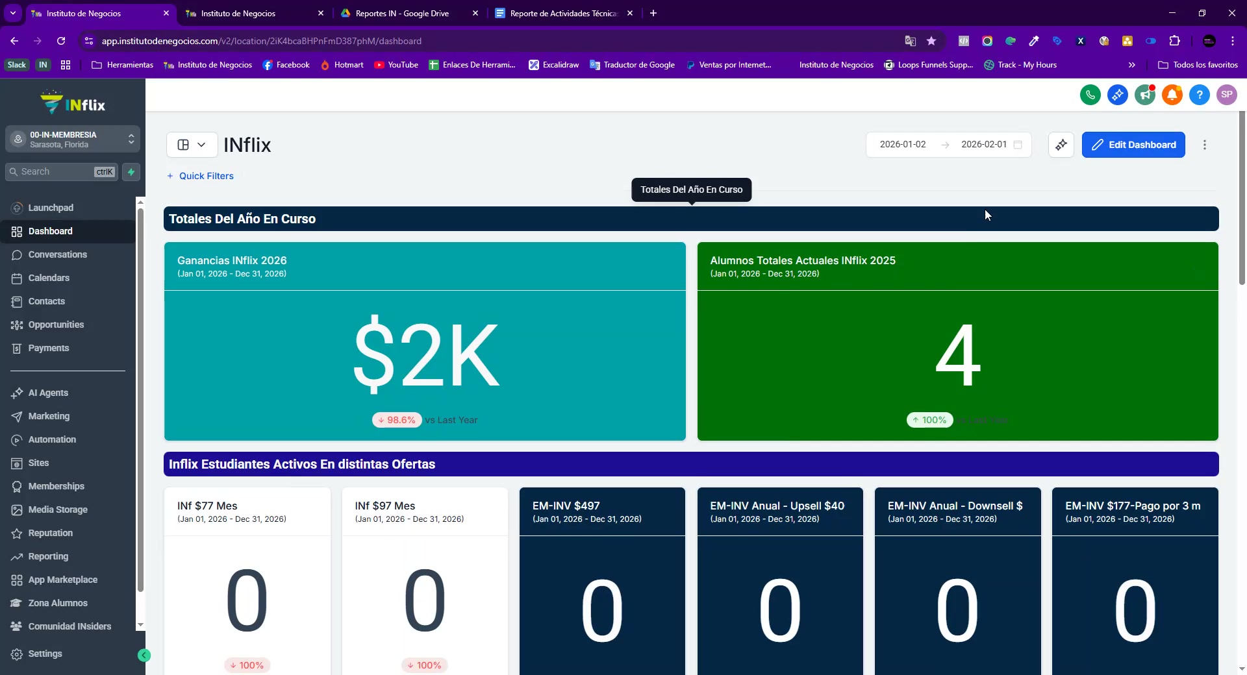1247x675 pixels.
Task: Click the sidebar Search field
Action: pyautogui.click(x=62, y=172)
